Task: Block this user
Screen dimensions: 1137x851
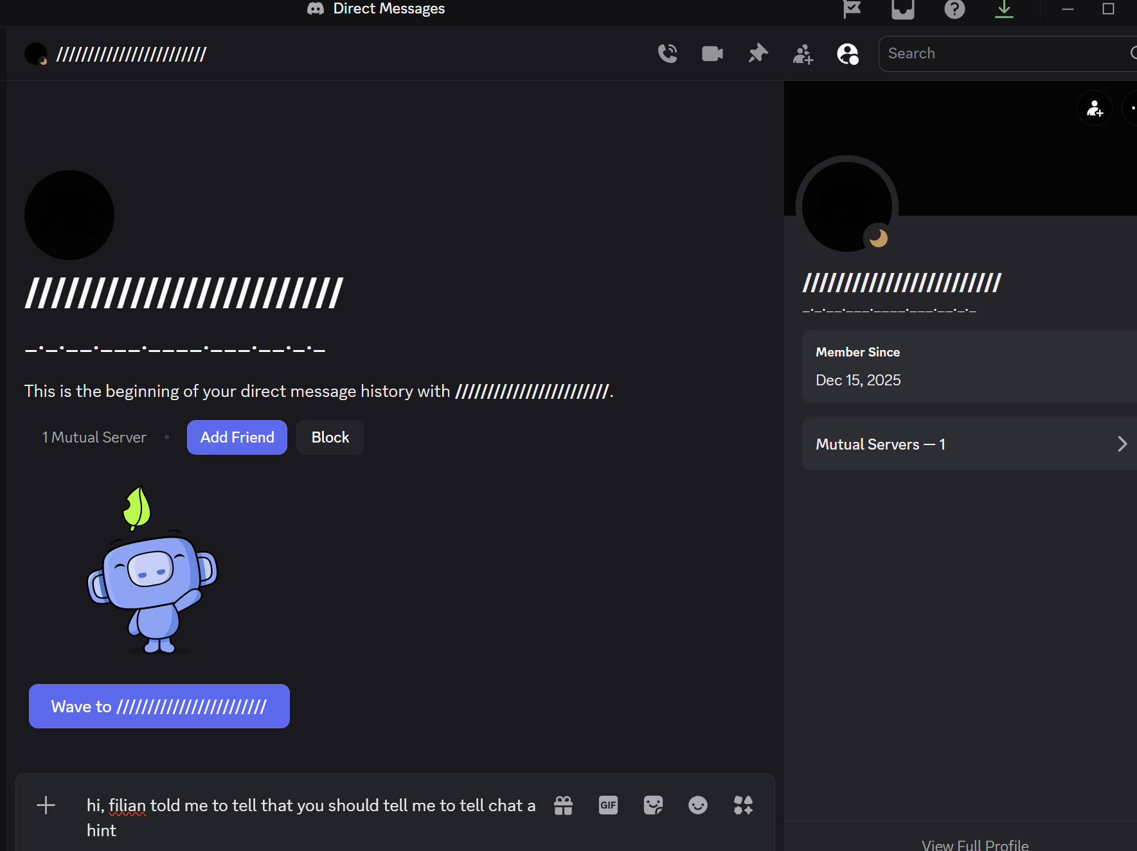Action: point(330,437)
